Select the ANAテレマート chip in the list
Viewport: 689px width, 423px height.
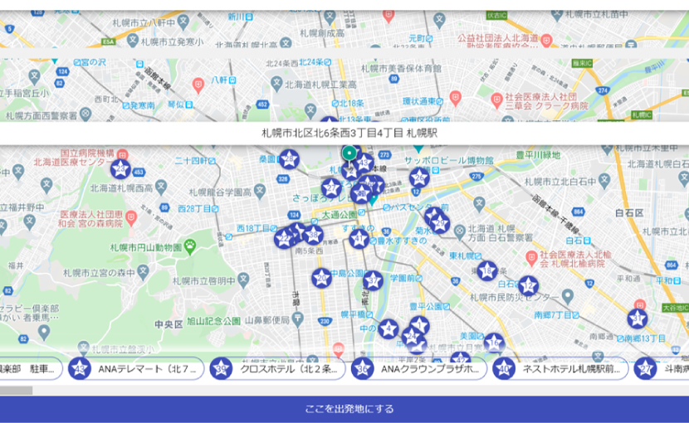click(x=136, y=368)
